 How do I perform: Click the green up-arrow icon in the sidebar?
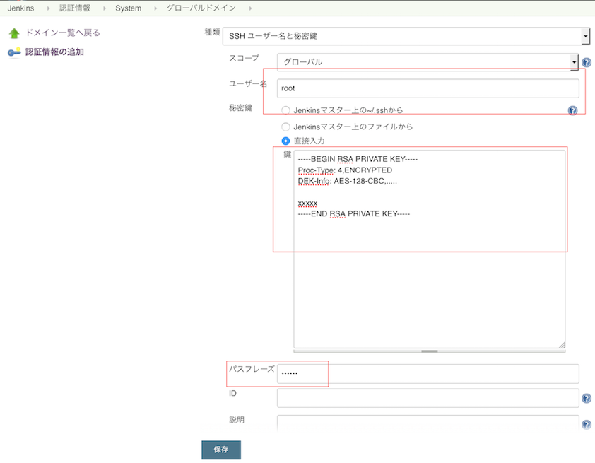14,33
